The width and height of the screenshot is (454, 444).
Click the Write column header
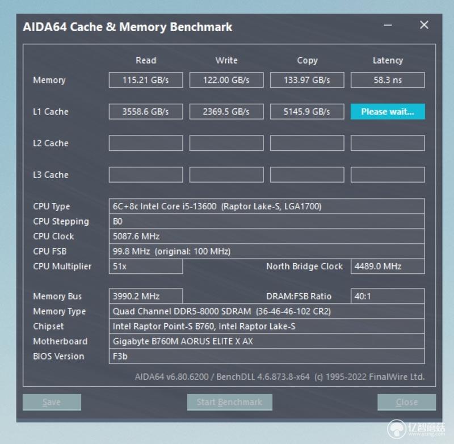[226, 61]
